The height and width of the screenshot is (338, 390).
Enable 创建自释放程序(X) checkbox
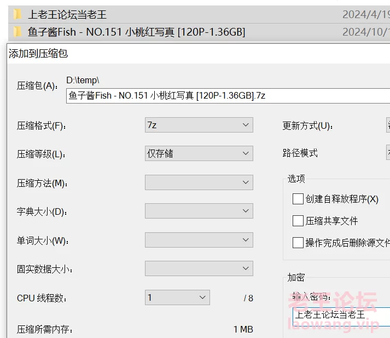point(298,199)
